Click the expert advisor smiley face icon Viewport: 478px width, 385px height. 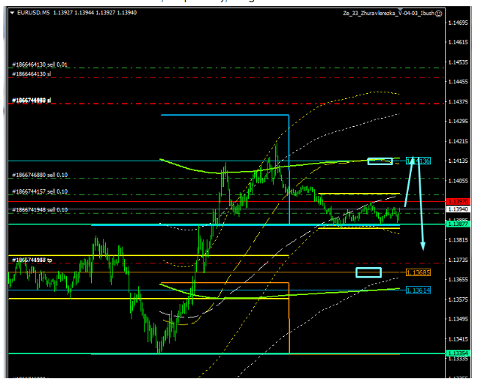point(439,14)
